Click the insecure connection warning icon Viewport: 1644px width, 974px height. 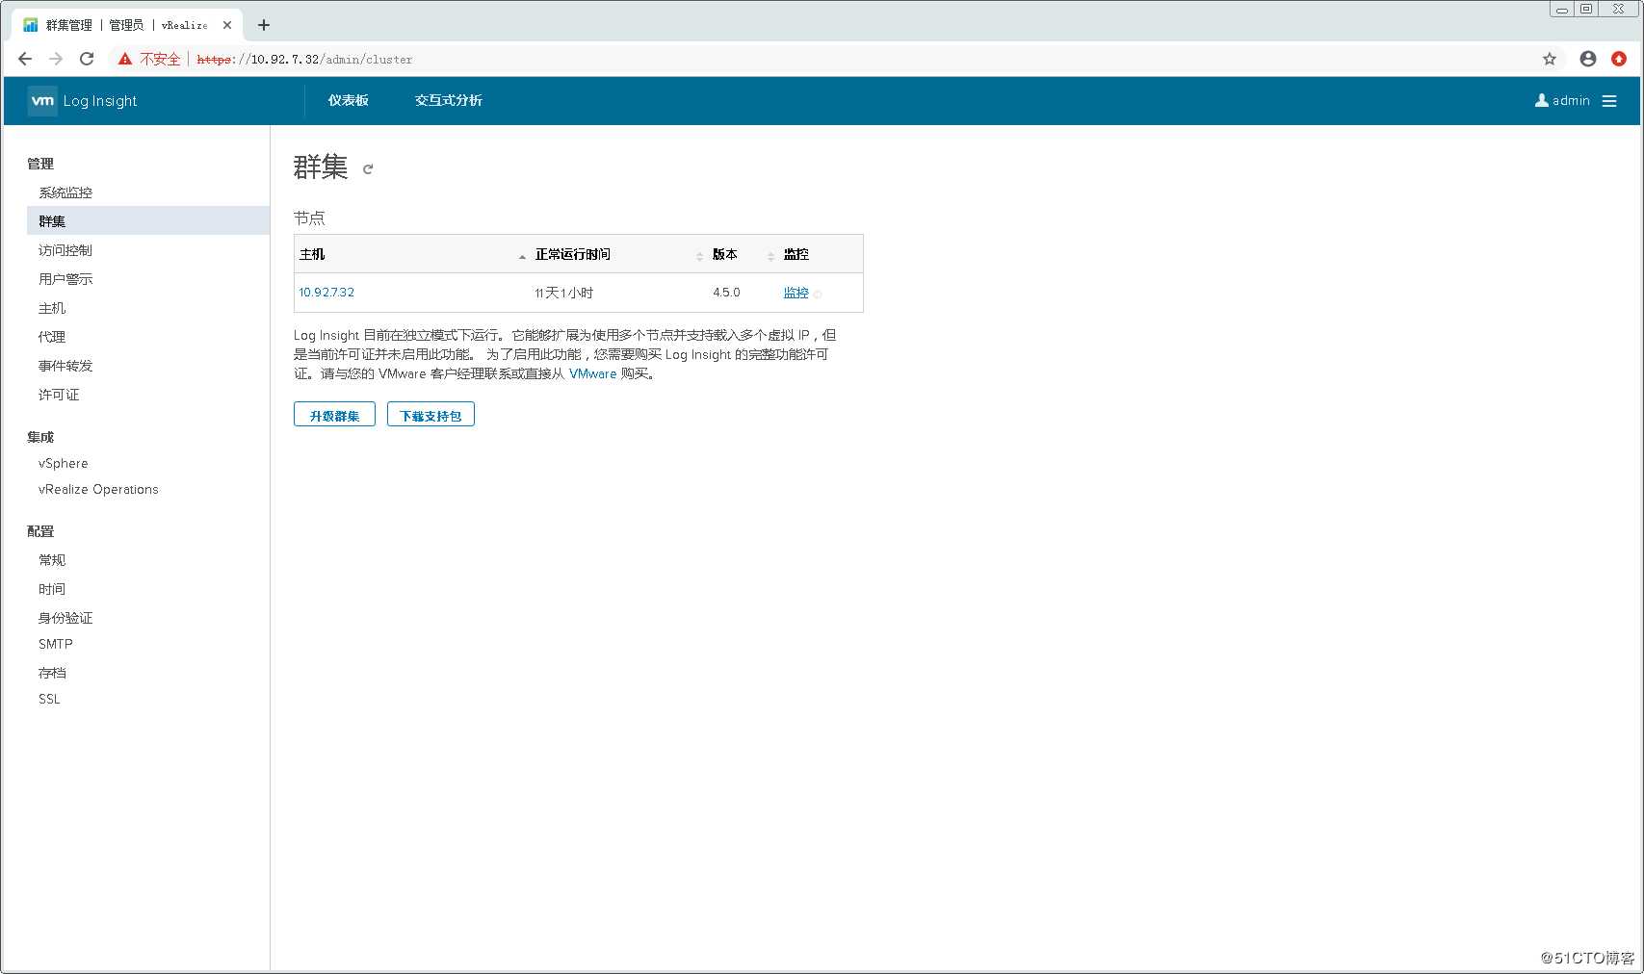(x=125, y=59)
